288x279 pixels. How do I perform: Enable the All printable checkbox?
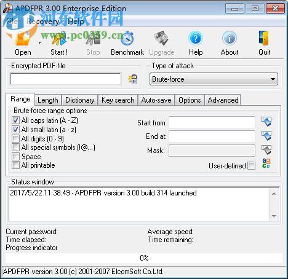[15, 165]
